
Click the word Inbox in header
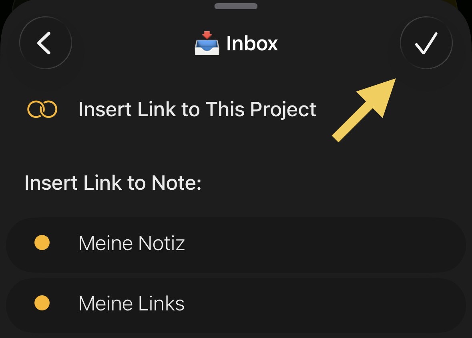[x=252, y=43]
